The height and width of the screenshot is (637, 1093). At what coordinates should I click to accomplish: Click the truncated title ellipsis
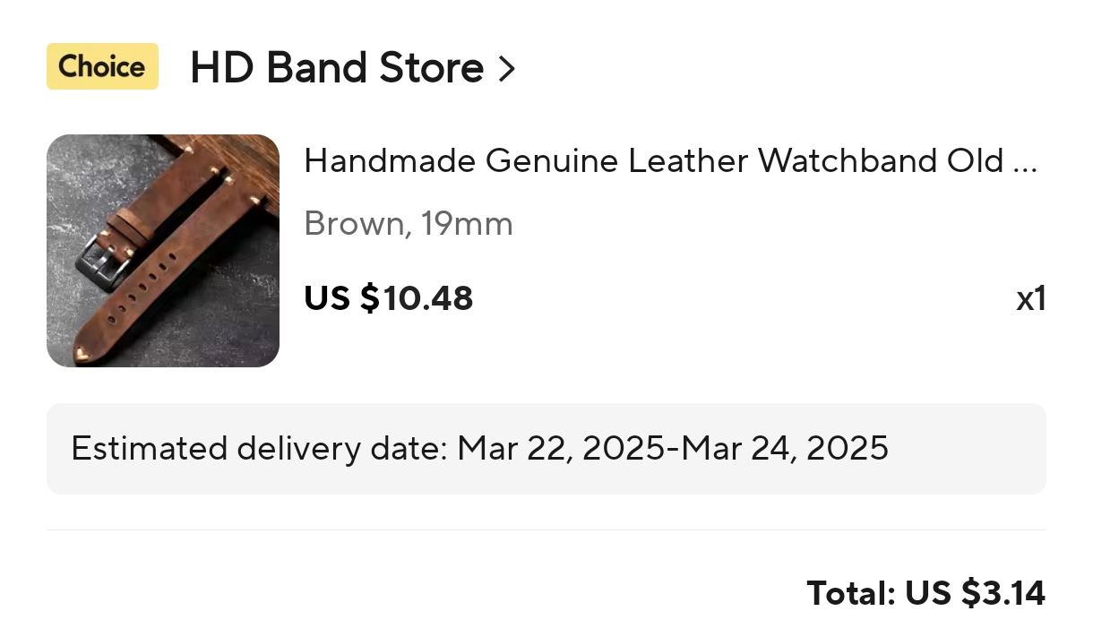[1023, 164]
